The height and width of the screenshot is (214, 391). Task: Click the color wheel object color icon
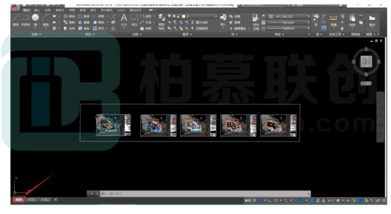tap(263, 17)
